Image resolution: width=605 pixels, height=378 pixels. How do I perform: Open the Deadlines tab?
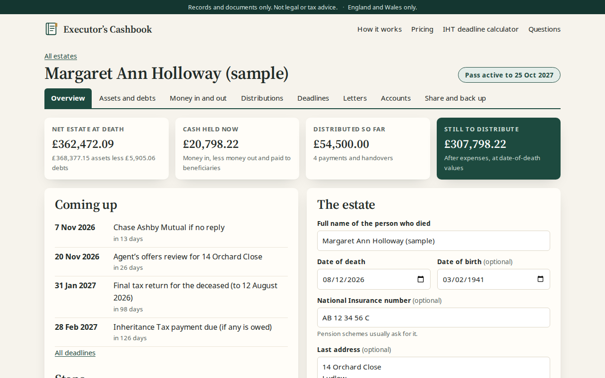point(313,98)
